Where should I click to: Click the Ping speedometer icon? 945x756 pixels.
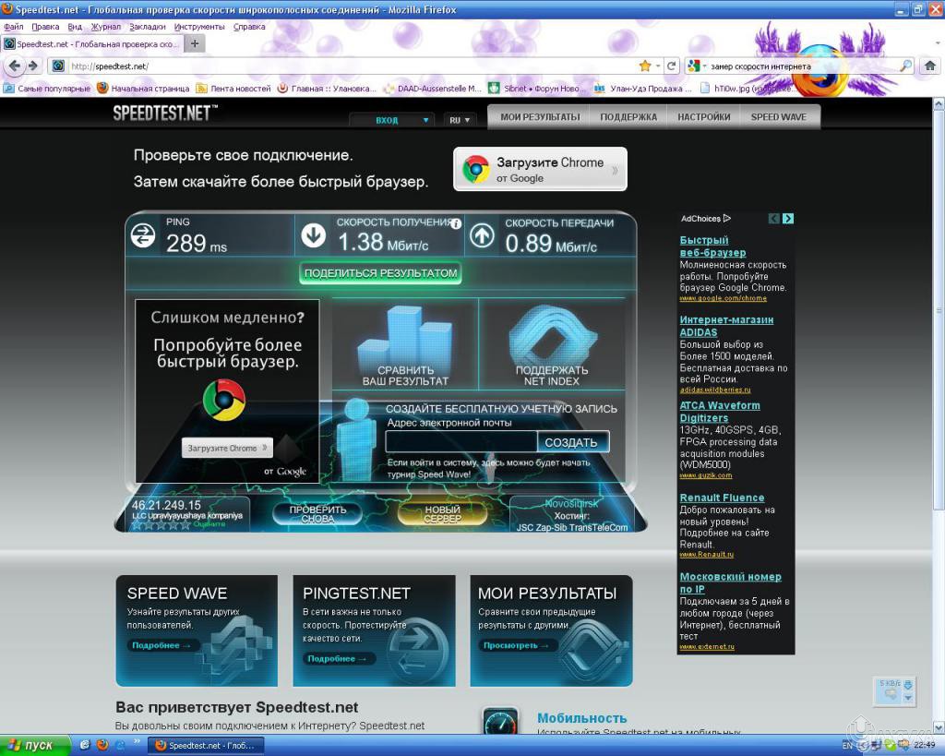coord(142,235)
